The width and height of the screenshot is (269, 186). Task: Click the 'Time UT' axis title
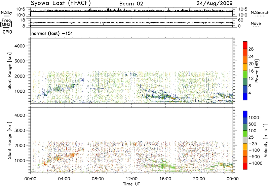(131, 184)
